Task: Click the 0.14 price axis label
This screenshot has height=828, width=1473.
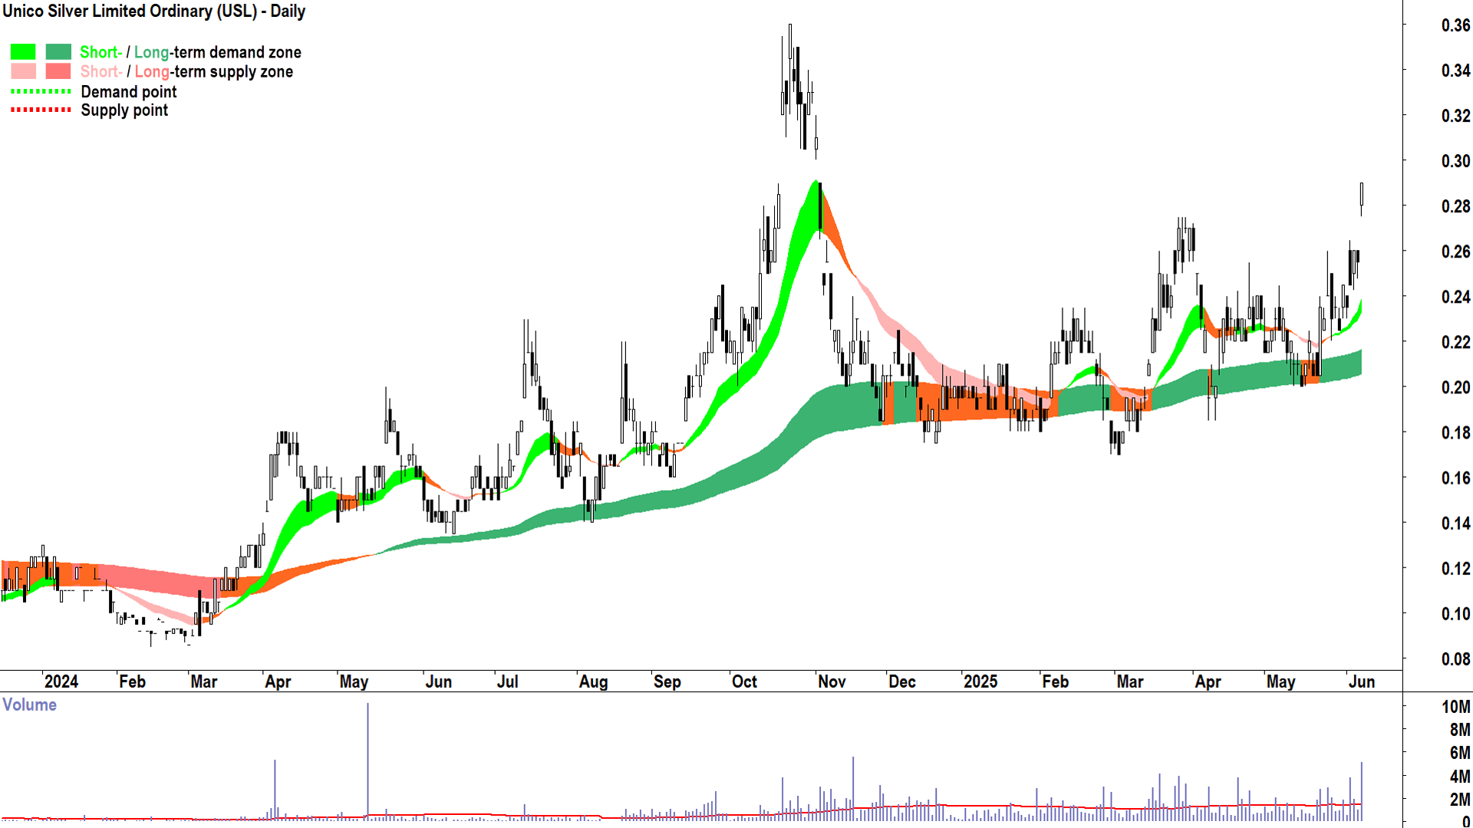Action: [x=1455, y=524]
